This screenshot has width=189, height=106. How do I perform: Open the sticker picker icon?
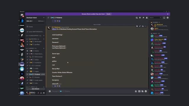point(142,91)
